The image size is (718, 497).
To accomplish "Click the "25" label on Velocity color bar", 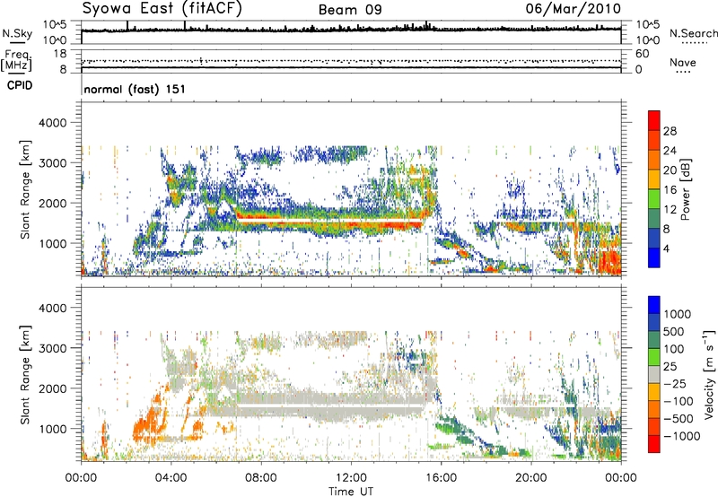I will [670, 367].
